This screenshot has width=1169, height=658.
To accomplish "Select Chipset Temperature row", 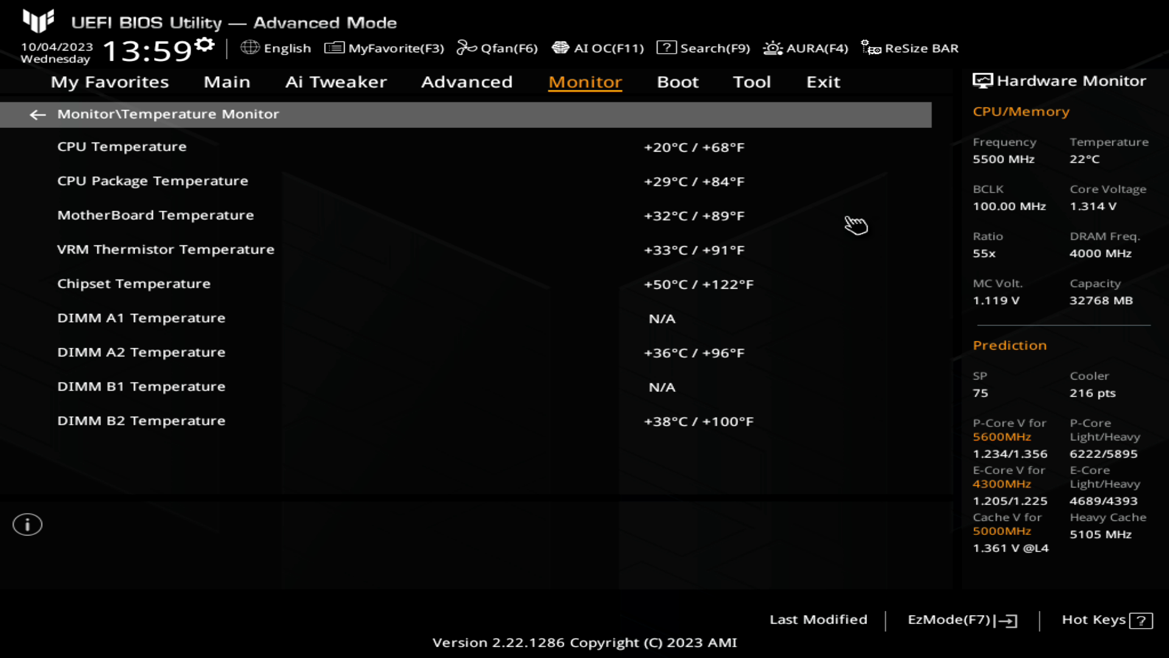I will coord(466,284).
